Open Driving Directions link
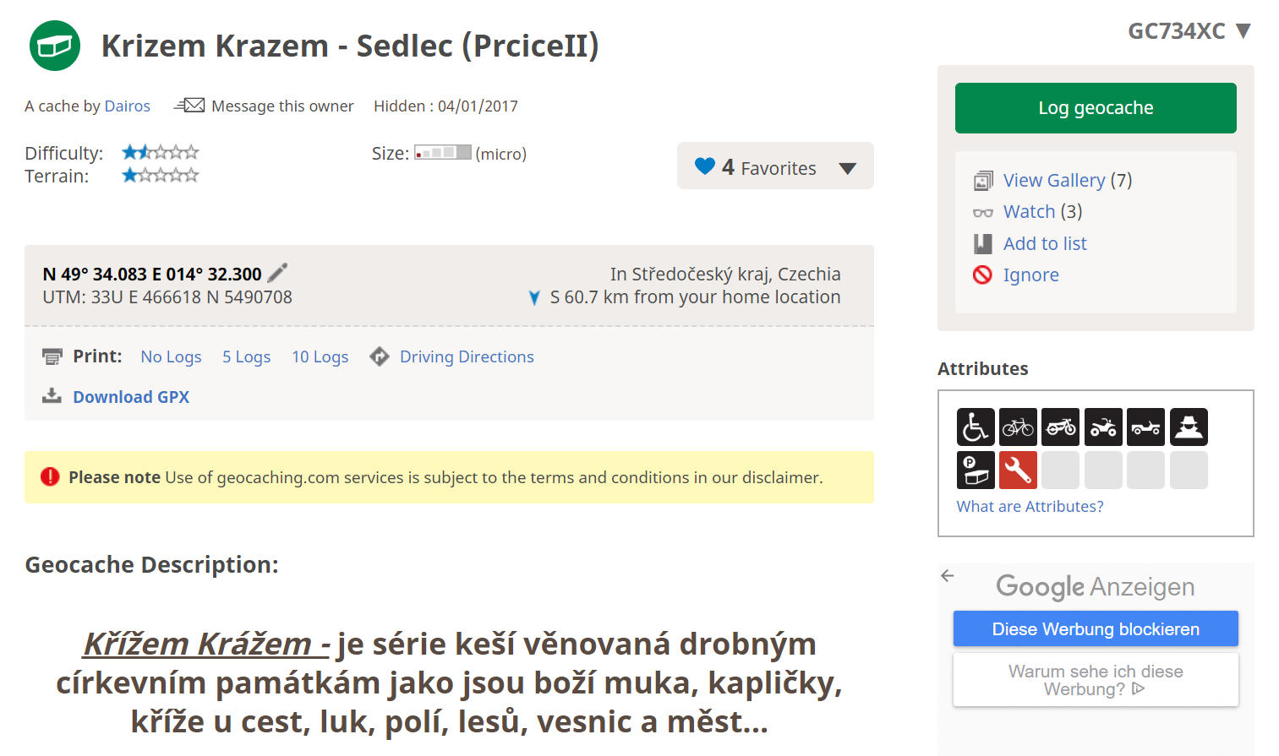 (x=466, y=356)
